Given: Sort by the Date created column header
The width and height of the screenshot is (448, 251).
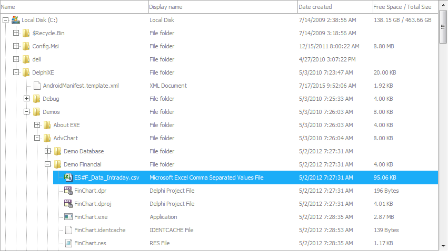Looking at the screenshot, I should pyautogui.click(x=335, y=7).
